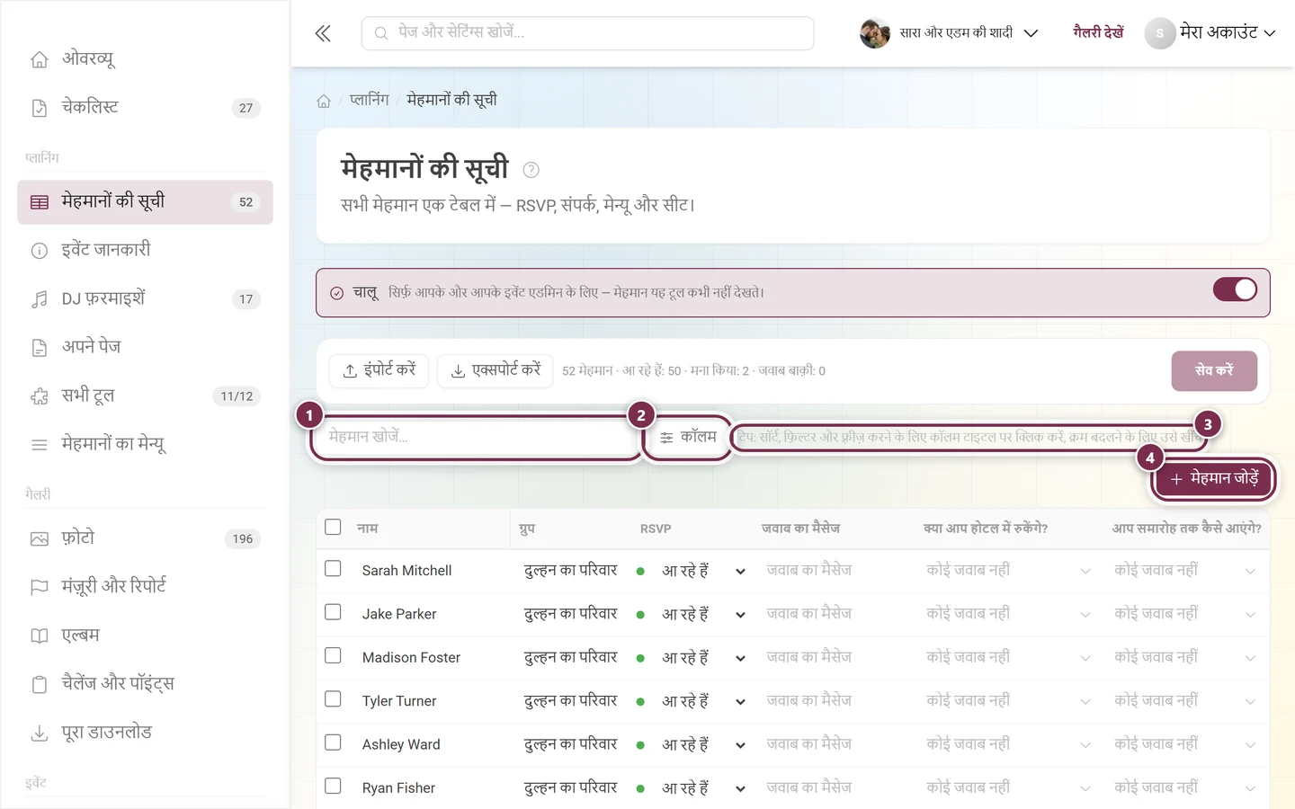This screenshot has height=809, width=1295.
Task: Click the सेव करें button
Action: coord(1214,370)
